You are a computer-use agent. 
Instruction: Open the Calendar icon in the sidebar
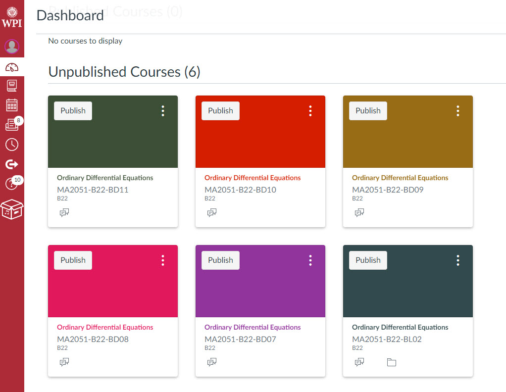click(x=12, y=105)
